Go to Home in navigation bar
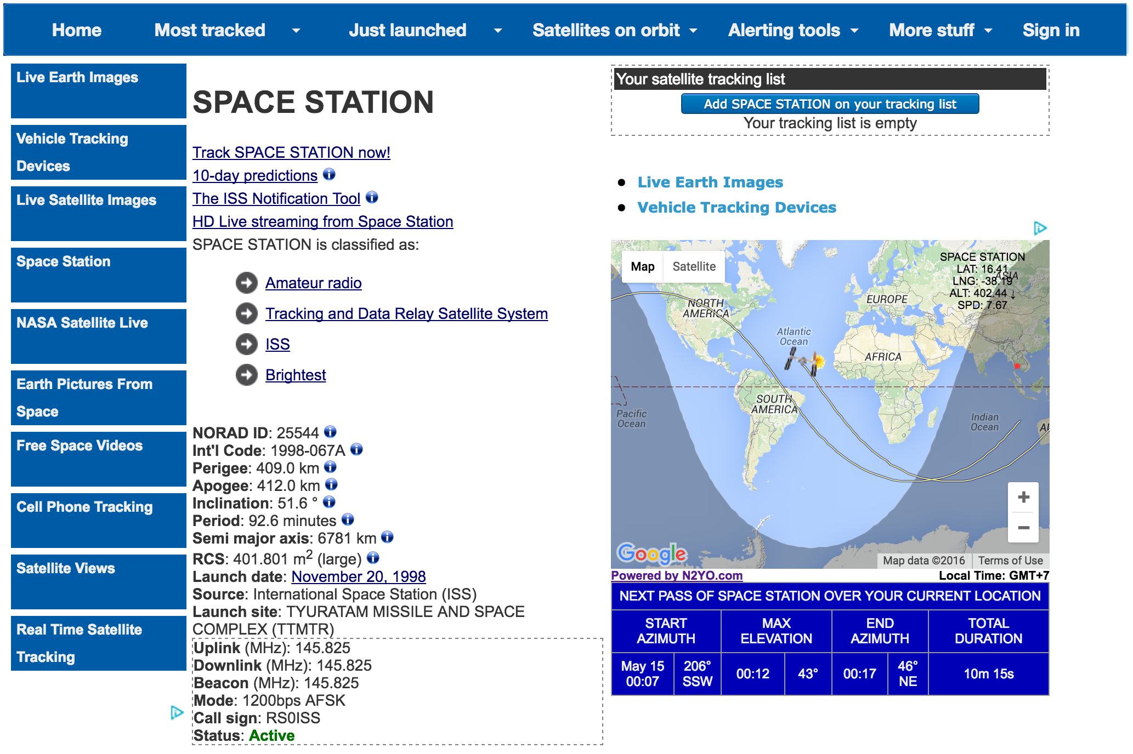Image resolution: width=1133 pixels, height=754 pixels. point(77,30)
